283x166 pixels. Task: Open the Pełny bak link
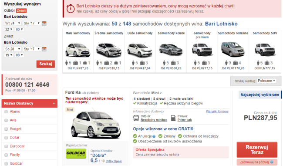coord(185,120)
